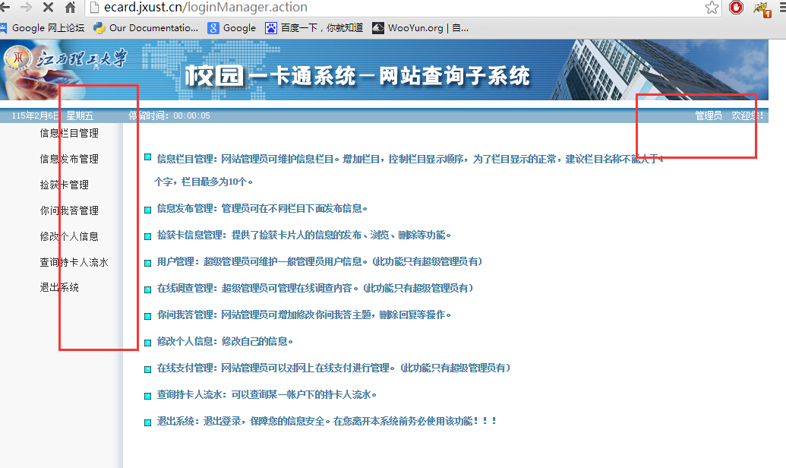Click the 停留时间 timer text
786x468 pixels.
pos(169,116)
